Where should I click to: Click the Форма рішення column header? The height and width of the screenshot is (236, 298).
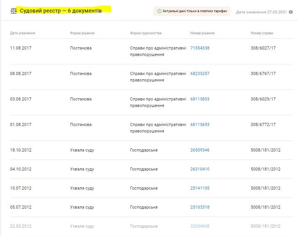point(82,33)
